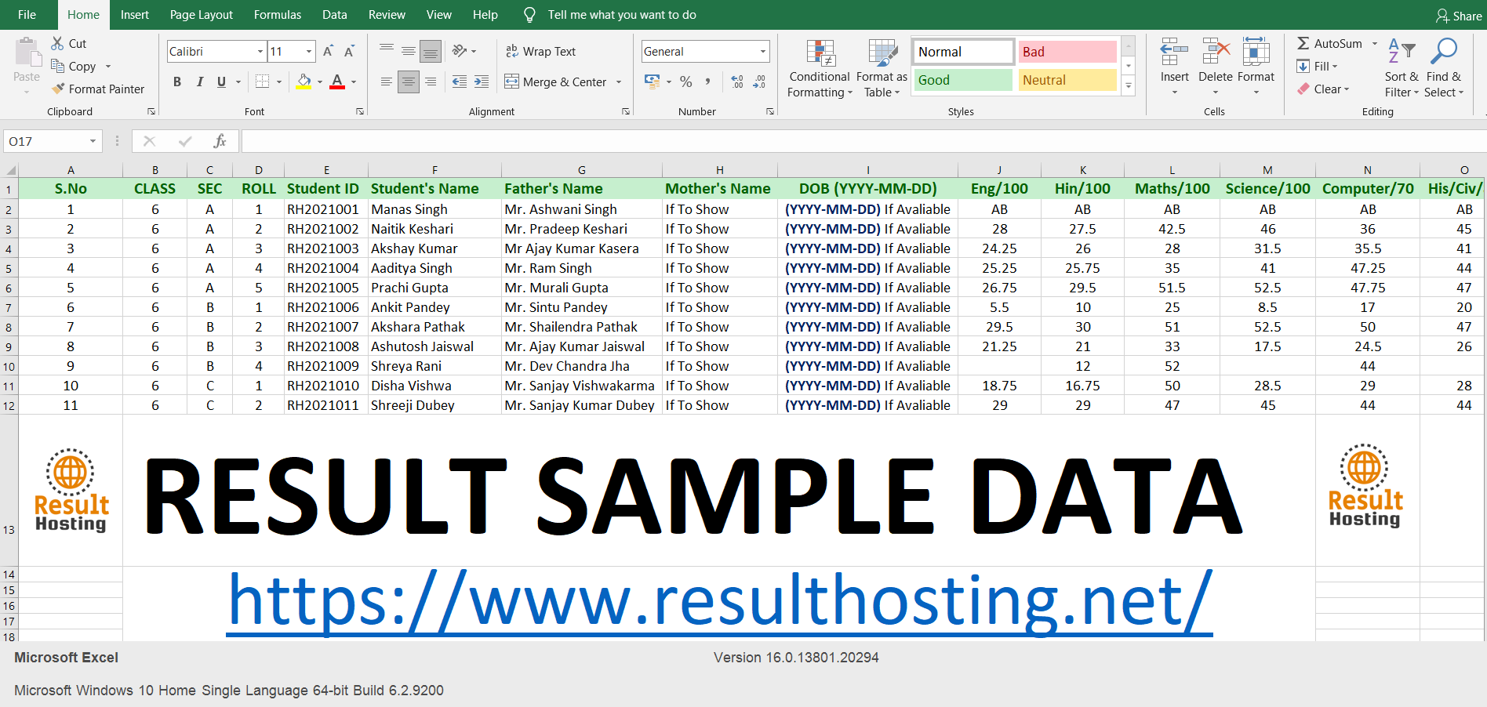Click the Cut scissors icon
Image resolution: width=1487 pixels, height=707 pixels.
point(57,44)
